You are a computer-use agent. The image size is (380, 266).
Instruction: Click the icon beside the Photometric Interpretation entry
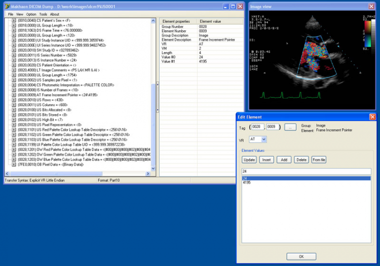[14, 85]
